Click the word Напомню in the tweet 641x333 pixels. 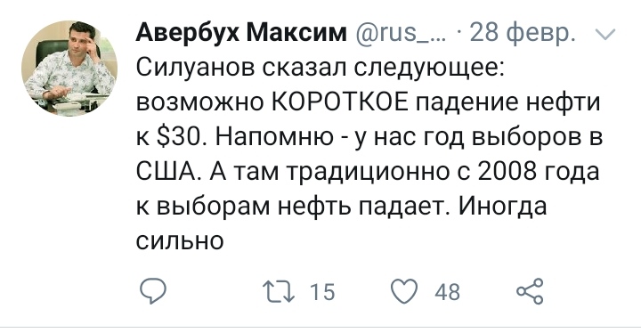[x=274, y=137]
